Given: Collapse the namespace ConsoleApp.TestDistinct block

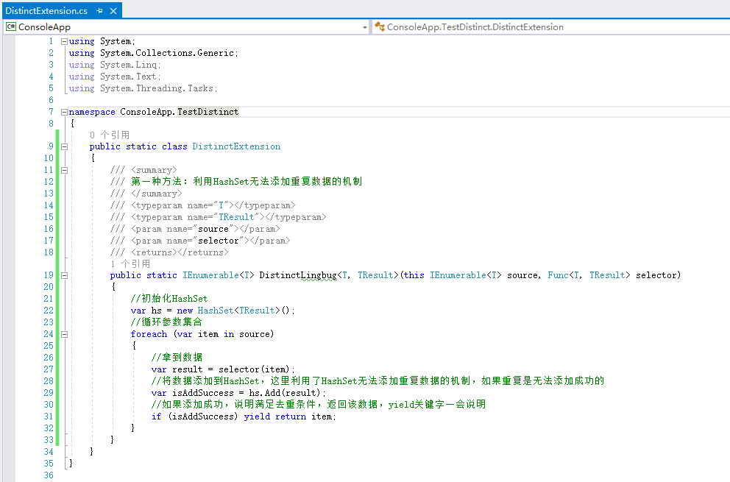Looking at the screenshot, I should pos(64,112).
